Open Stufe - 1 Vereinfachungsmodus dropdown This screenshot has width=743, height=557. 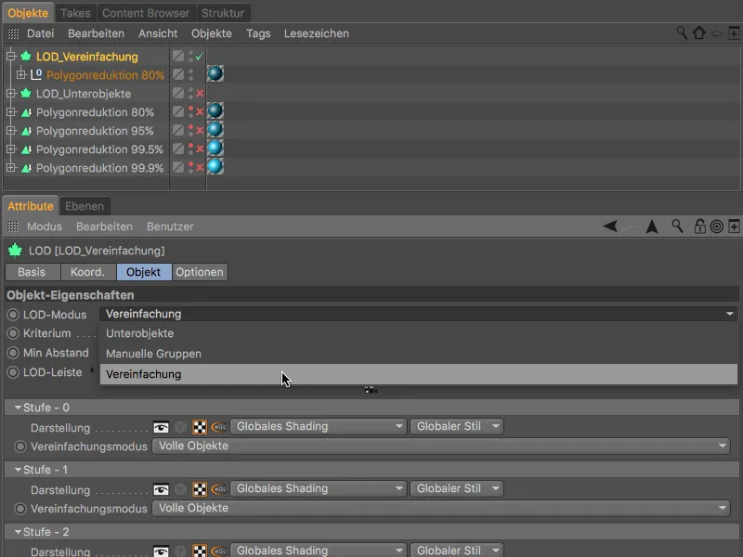(x=440, y=508)
